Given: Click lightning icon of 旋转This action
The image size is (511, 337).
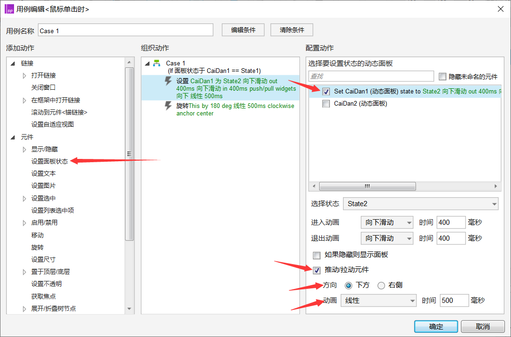Looking at the screenshot, I should pos(168,106).
